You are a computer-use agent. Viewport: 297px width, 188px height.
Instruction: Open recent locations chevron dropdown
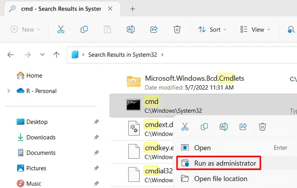[42, 54]
